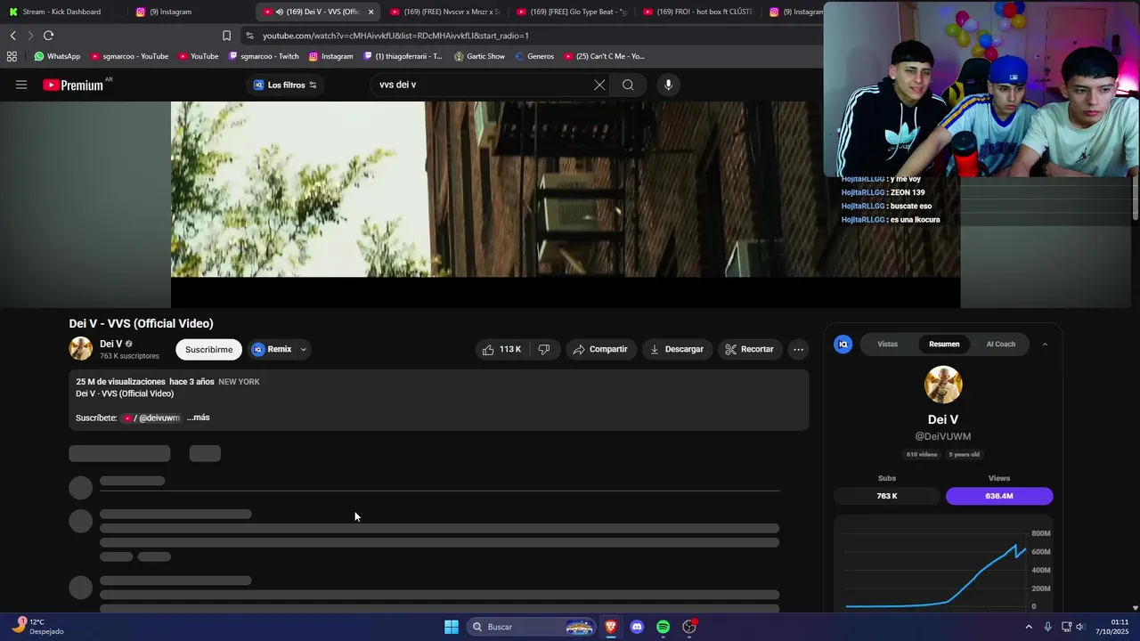The width and height of the screenshot is (1140, 641).
Task: Show hidden system tray icons
Action: [x=1029, y=627]
